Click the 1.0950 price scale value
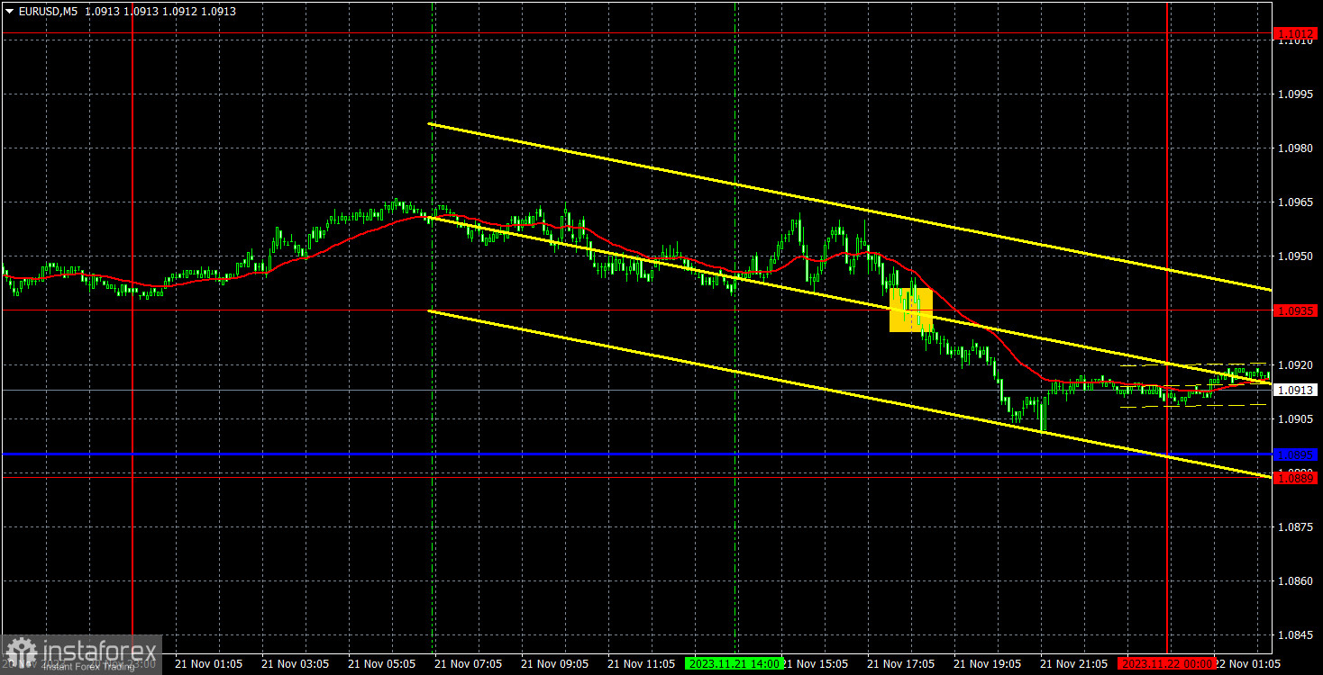 coord(1294,256)
